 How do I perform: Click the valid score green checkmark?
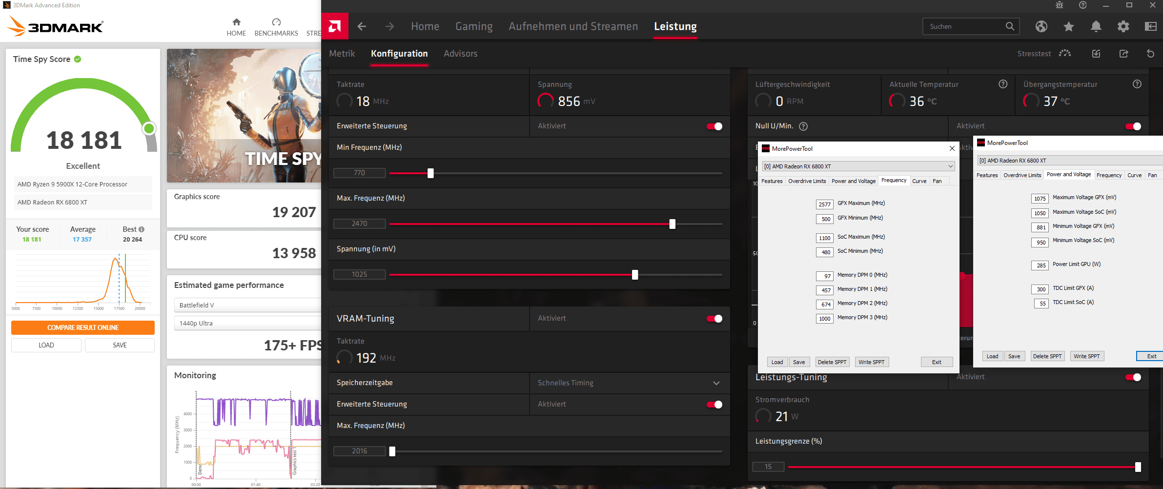(78, 59)
